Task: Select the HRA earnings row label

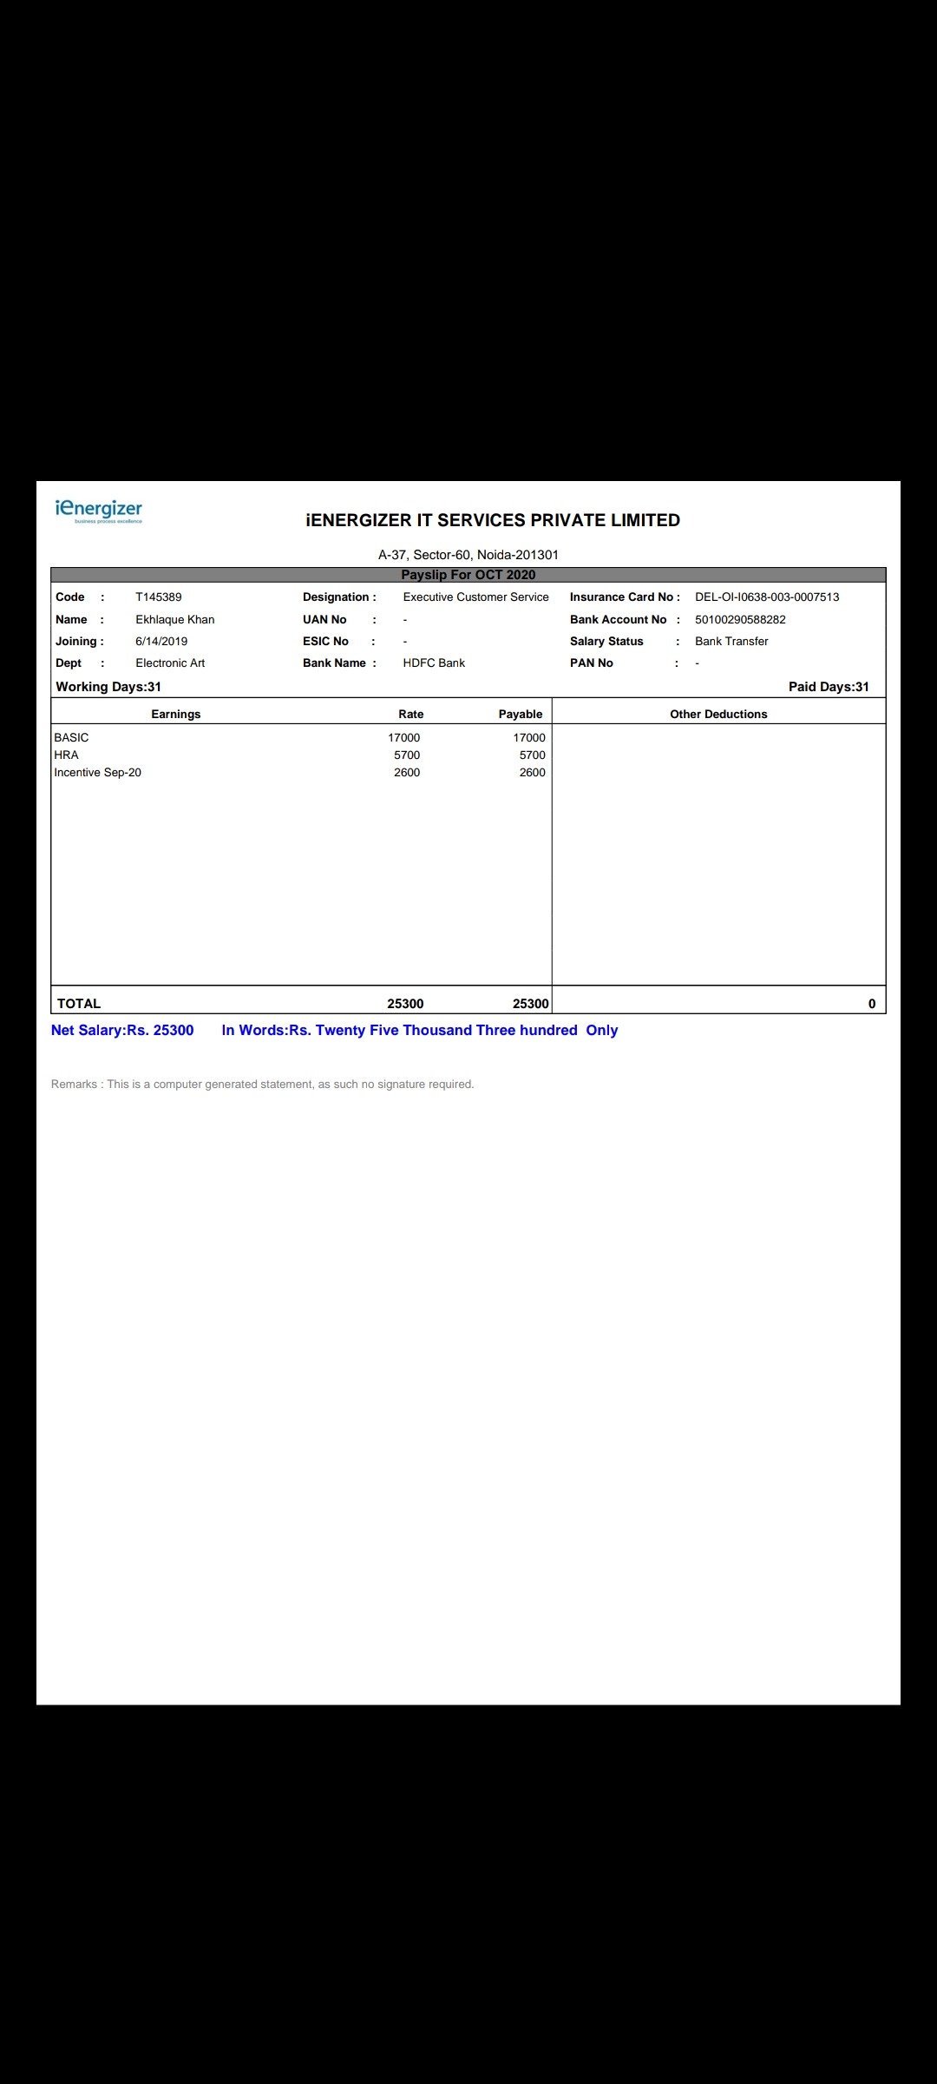Action: pos(66,755)
